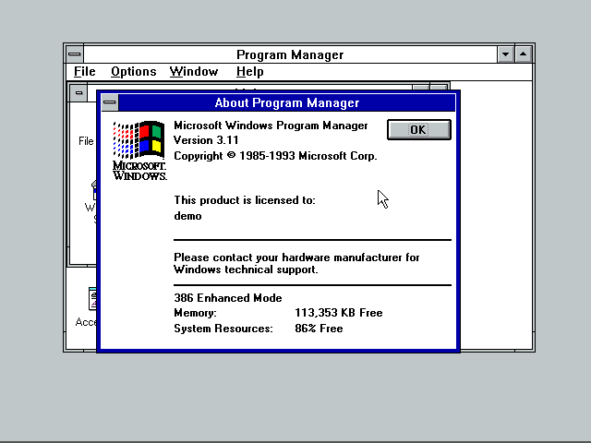591x443 pixels.
Task: Open the Window menu
Action: pos(194,72)
